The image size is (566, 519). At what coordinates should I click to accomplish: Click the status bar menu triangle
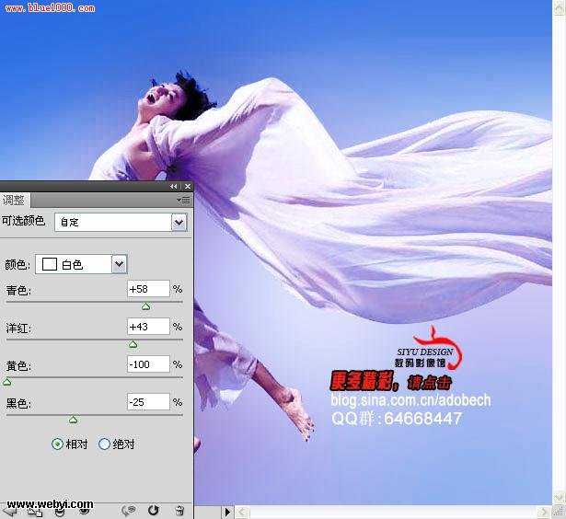[227, 512]
